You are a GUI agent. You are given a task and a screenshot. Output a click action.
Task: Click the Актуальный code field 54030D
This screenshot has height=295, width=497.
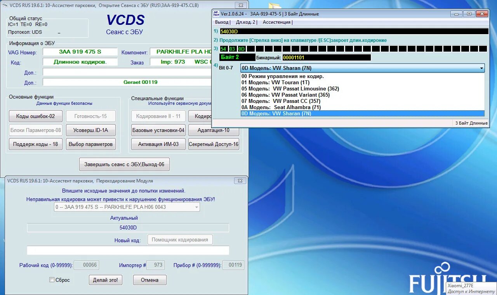(128, 228)
